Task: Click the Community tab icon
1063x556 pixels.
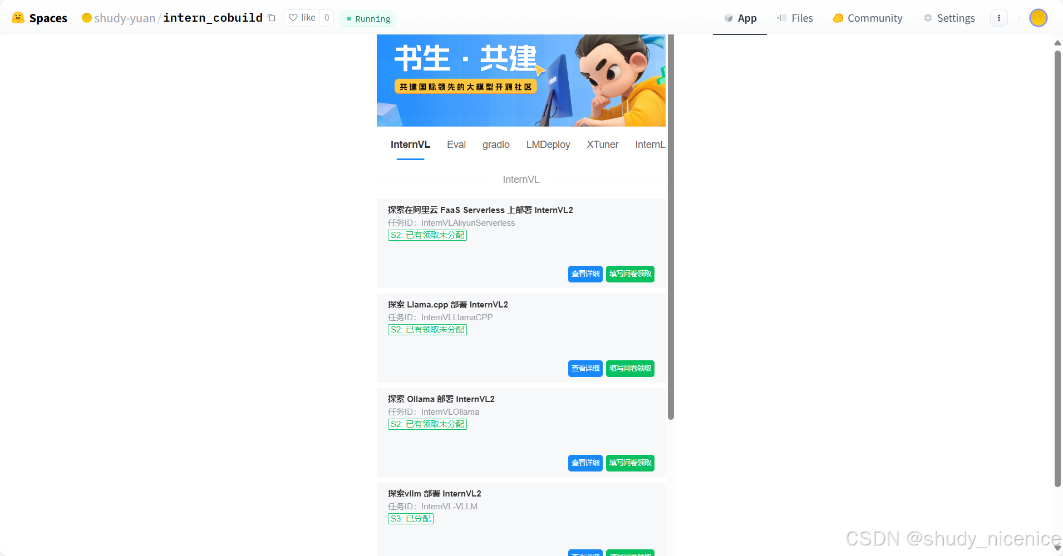Action: [838, 18]
